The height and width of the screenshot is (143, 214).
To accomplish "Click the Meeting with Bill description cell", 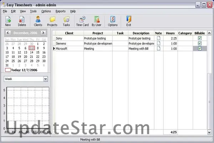I will pos(141,49).
